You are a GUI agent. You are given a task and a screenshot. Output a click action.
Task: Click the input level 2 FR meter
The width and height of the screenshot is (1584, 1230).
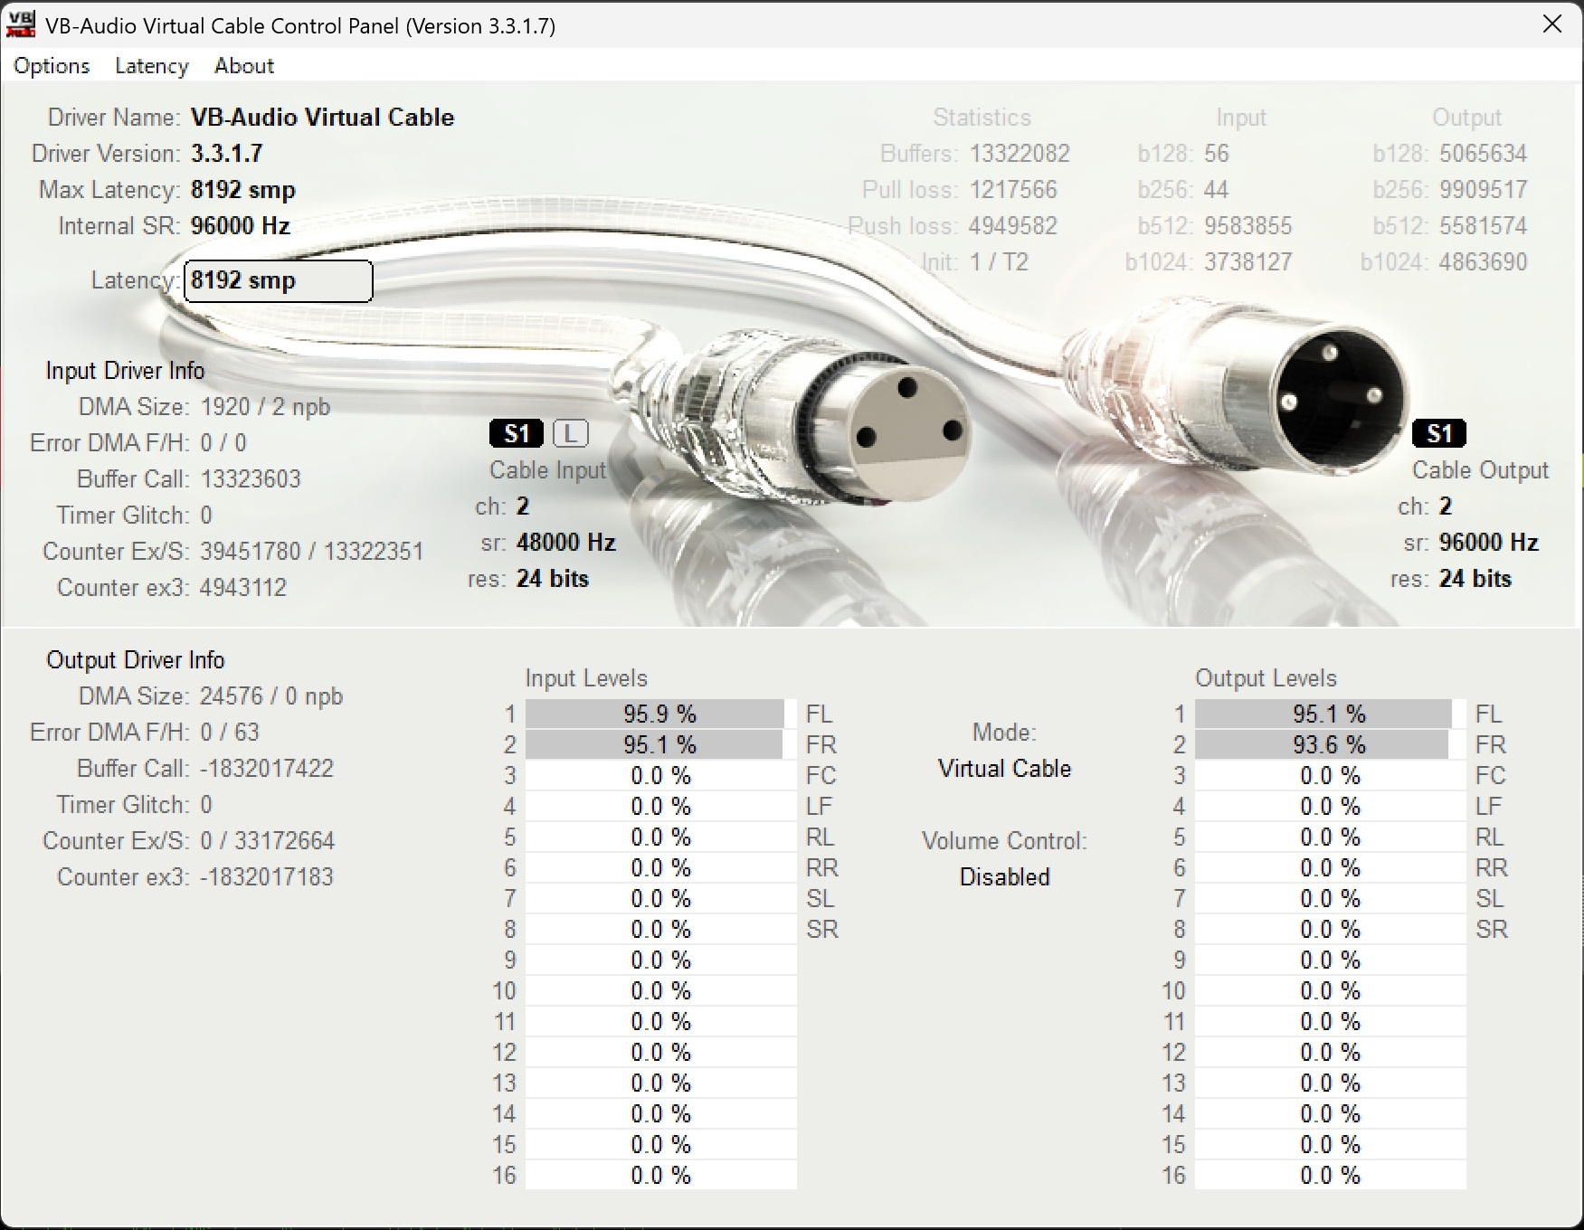661,744
